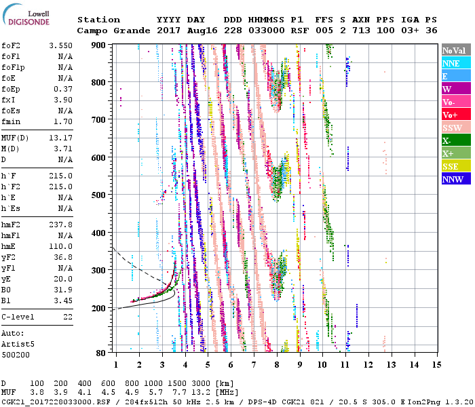This screenshot has height=407, width=475.
Task: Select the yellow SSE legend swatch
Action: click(x=456, y=166)
